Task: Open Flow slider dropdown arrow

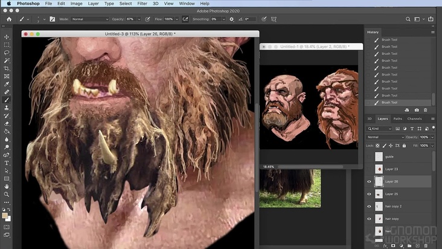Action: pyautogui.click(x=177, y=19)
